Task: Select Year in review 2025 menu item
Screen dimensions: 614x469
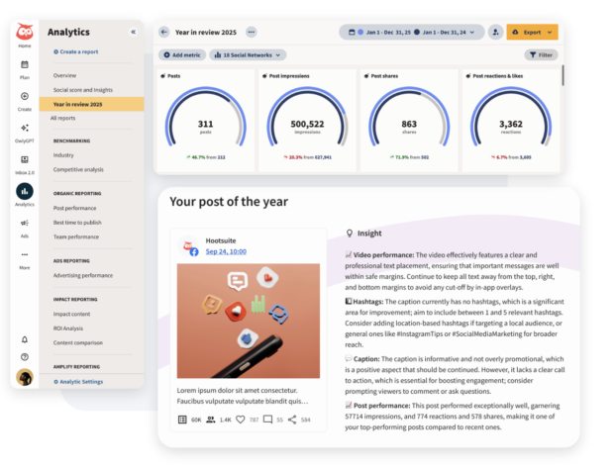Action: click(x=92, y=105)
